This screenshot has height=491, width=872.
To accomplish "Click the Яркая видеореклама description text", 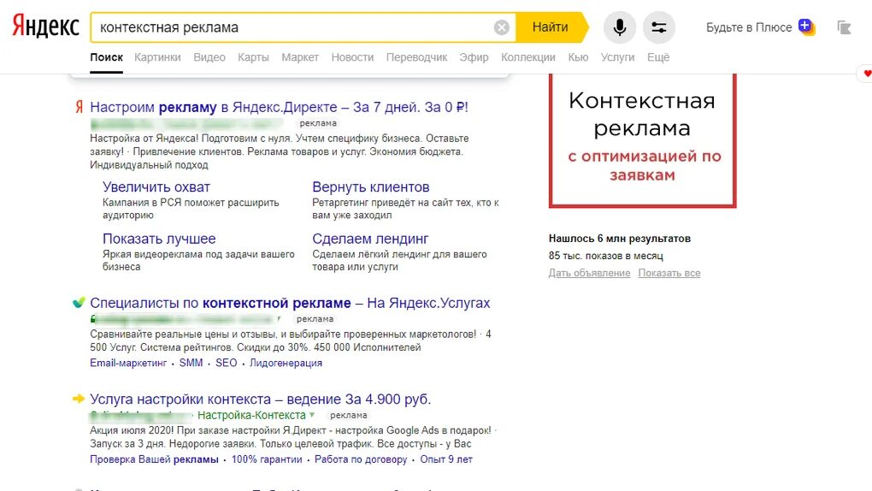I will (198, 261).
